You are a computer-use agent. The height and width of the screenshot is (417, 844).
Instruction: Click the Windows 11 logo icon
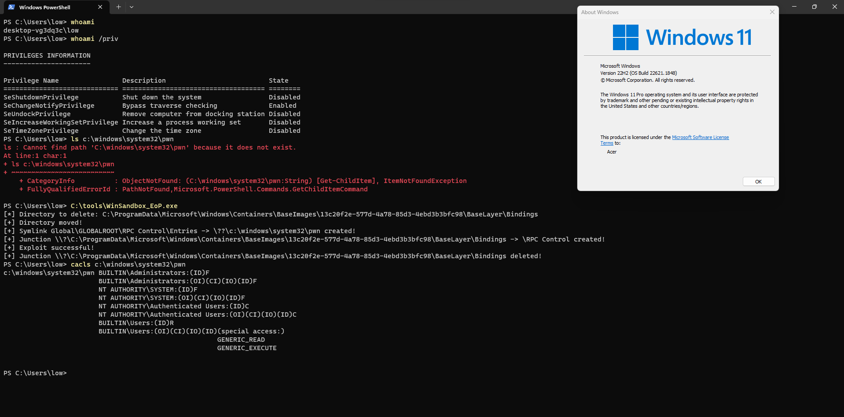625,37
